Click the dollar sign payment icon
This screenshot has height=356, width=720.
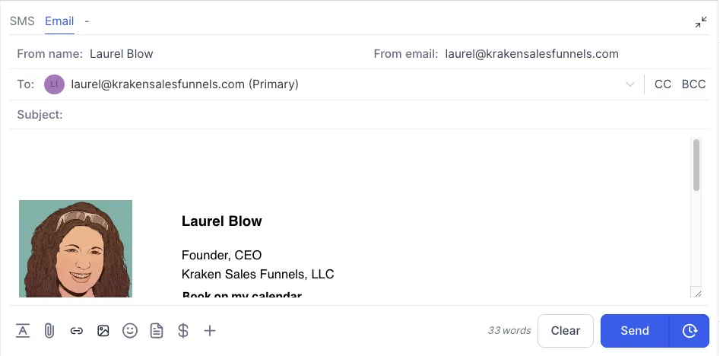click(183, 331)
